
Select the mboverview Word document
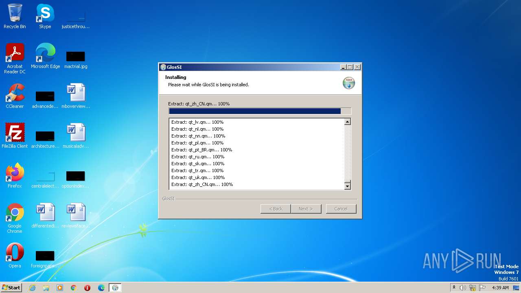(x=75, y=96)
